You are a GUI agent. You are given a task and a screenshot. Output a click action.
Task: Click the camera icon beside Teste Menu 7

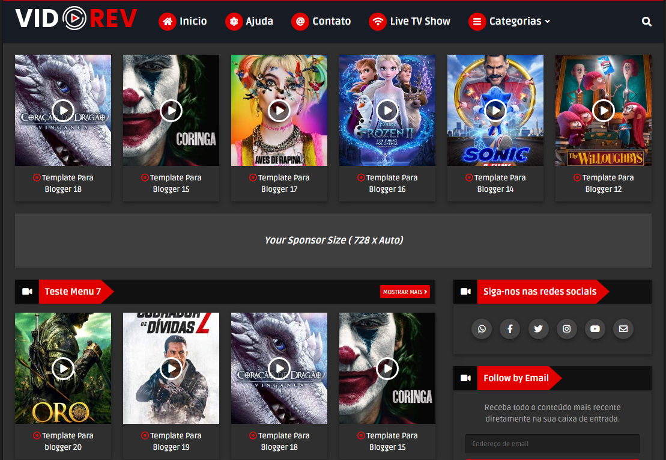(x=27, y=292)
